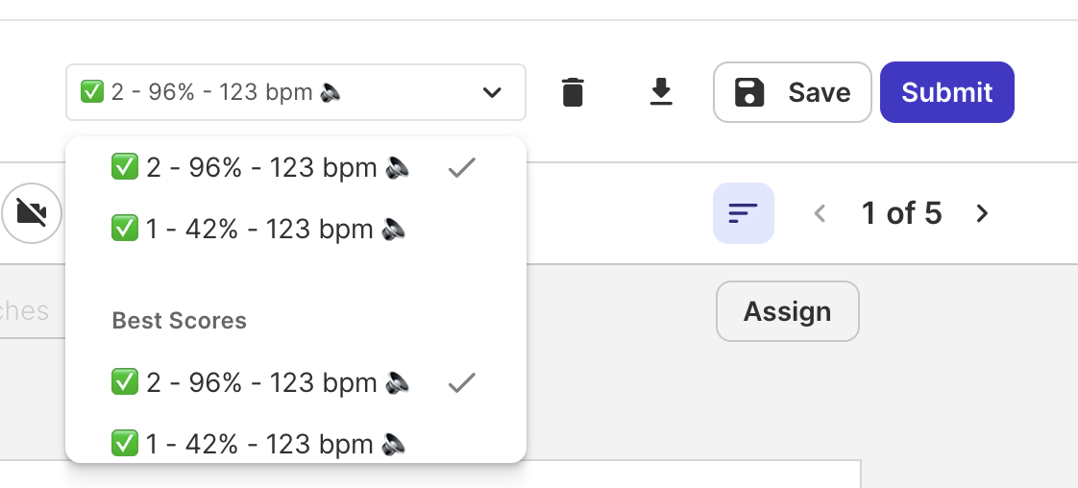Click the speaker icon in the selected attempt field
The height and width of the screenshot is (488, 1078).
pos(331,92)
